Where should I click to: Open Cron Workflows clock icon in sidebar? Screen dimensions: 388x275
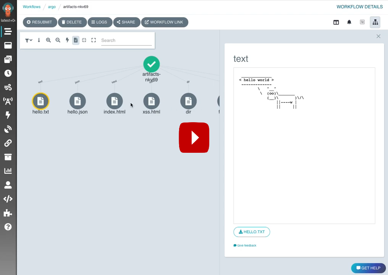pos(8,73)
